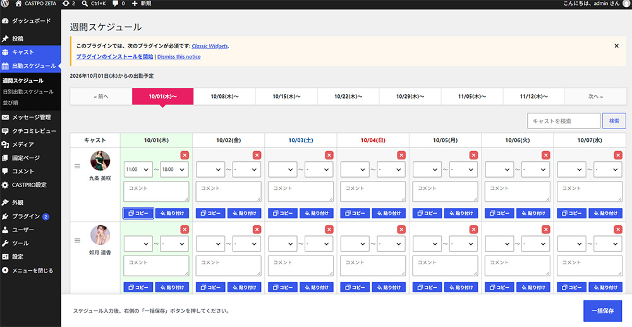Clear 如月 遥香 10/02 with red X
This screenshot has height=327, width=632.
click(257, 230)
